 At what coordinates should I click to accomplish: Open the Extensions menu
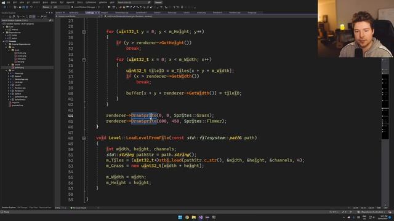pos(90,2)
